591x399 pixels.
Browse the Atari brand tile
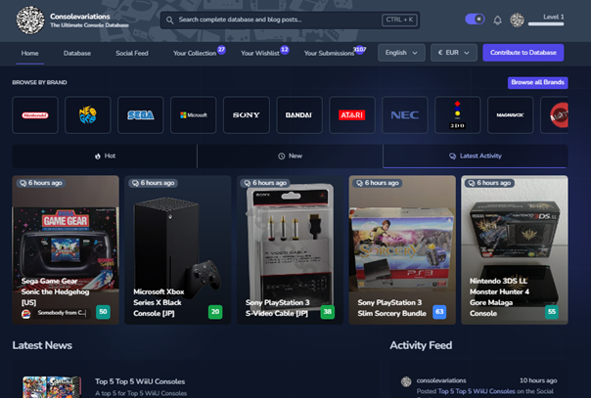(352, 115)
